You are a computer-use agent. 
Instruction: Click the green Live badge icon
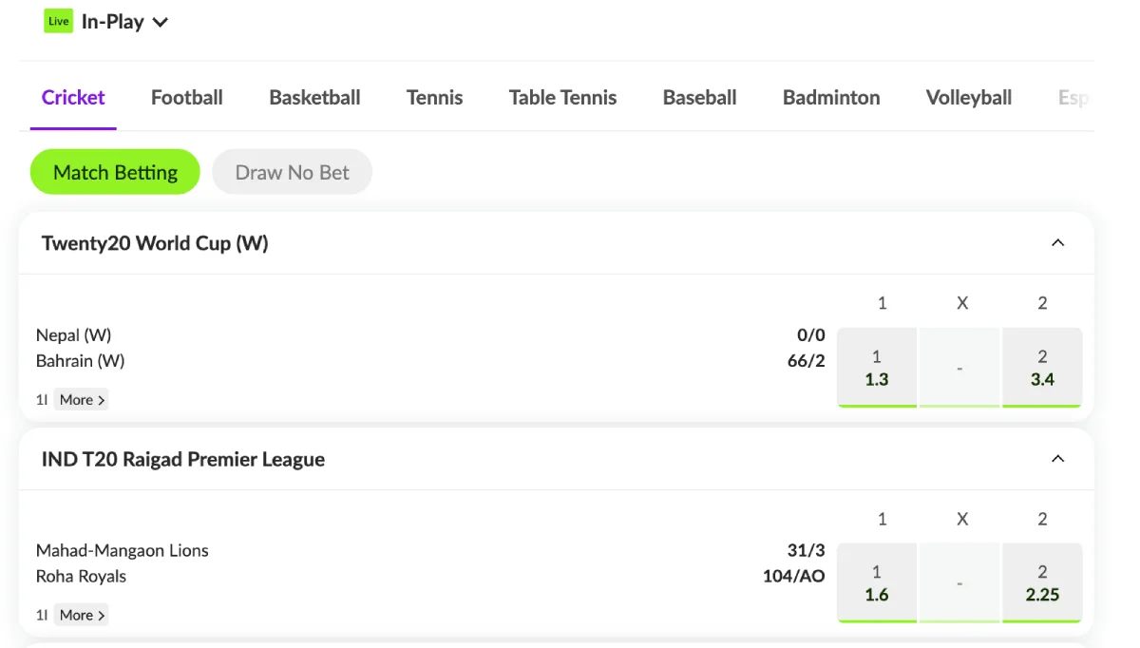click(x=58, y=21)
